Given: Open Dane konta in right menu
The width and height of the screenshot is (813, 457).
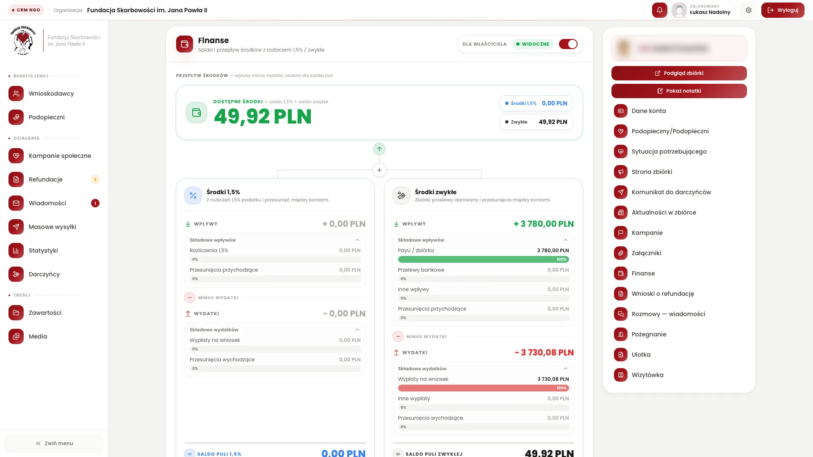Looking at the screenshot, I should pos(679,111).
